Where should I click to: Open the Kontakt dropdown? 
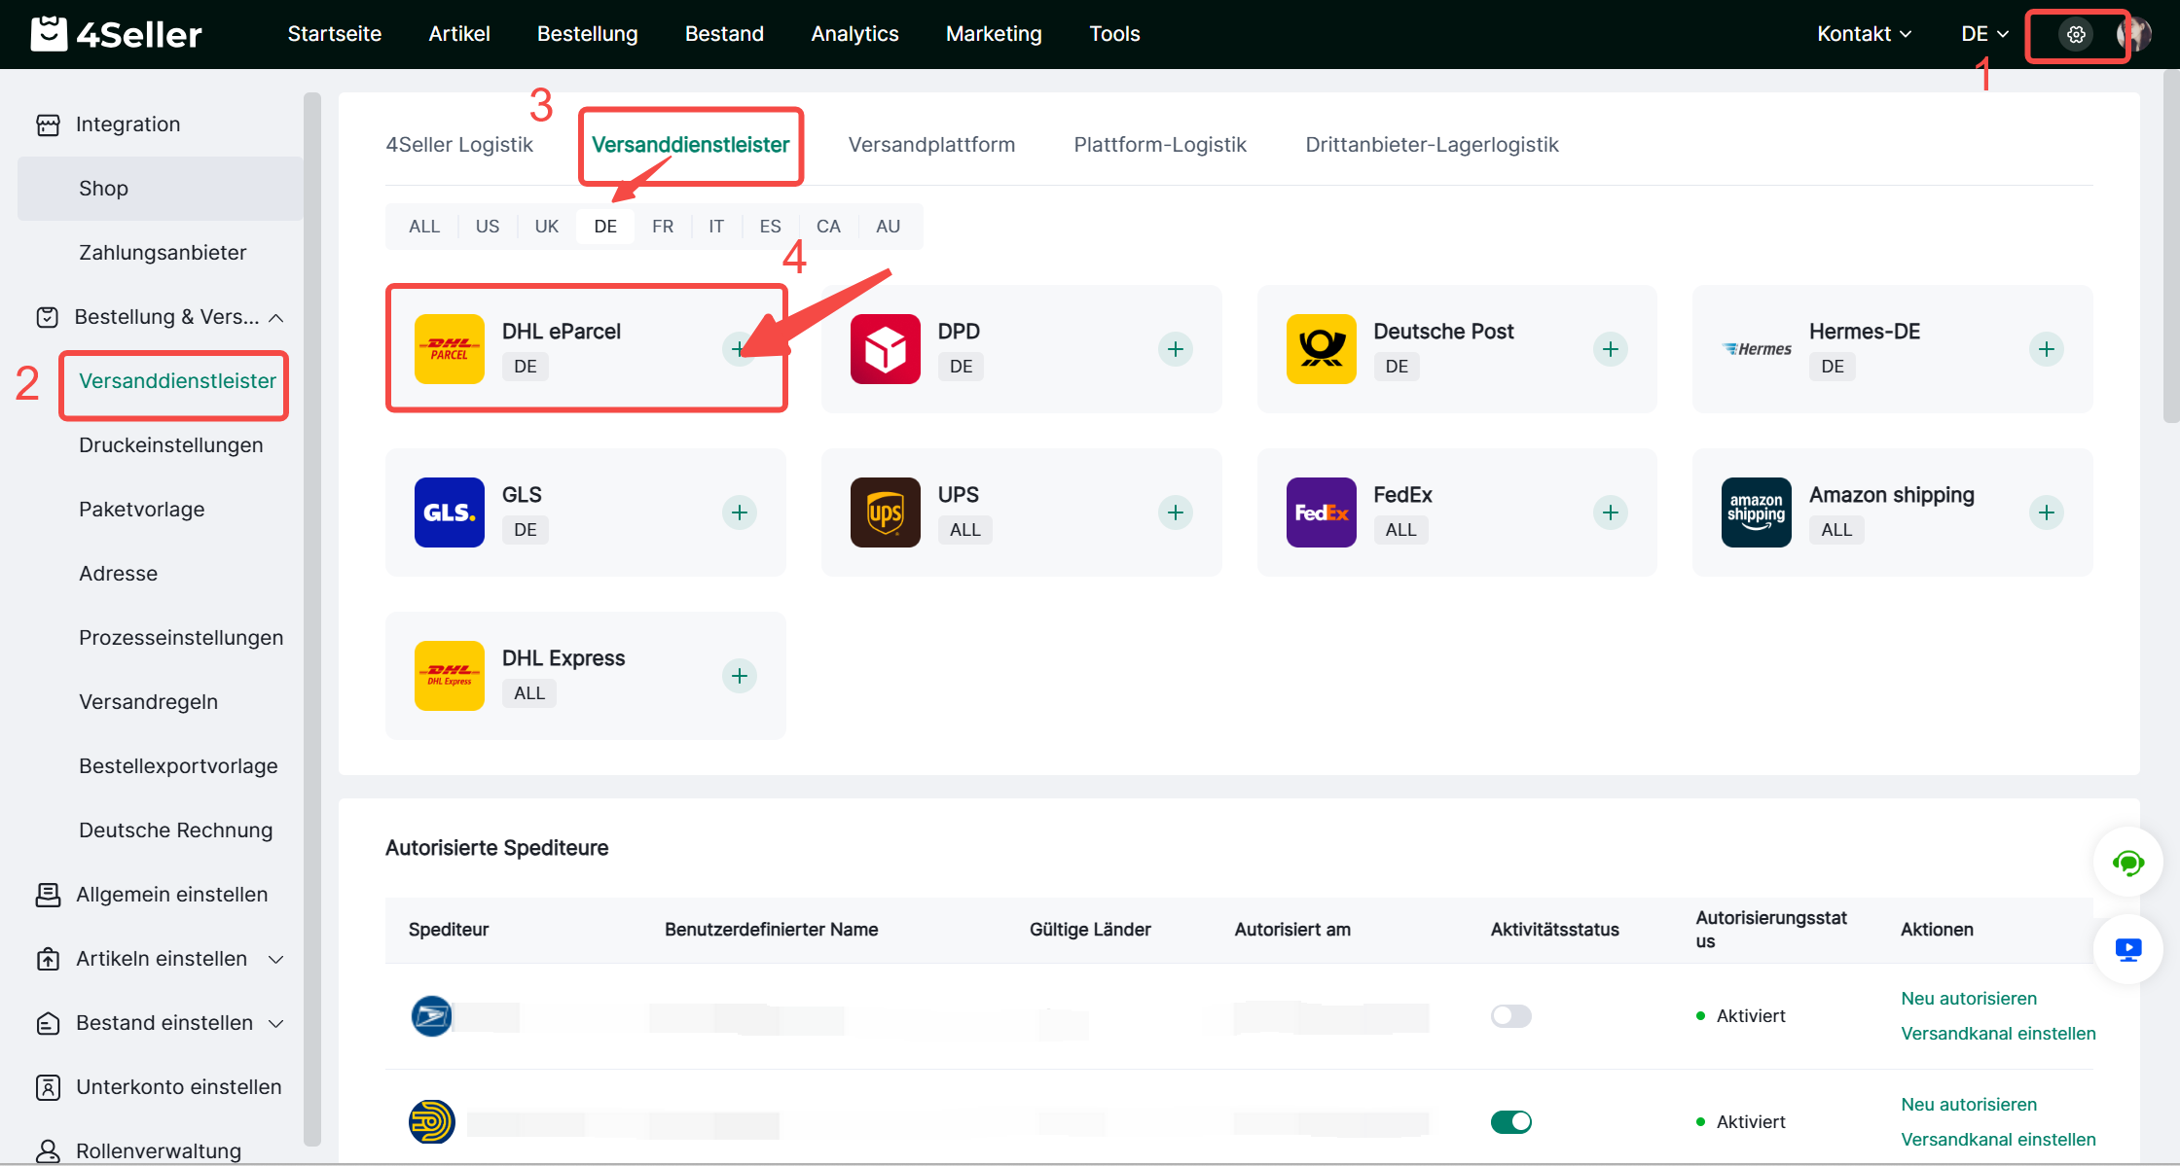coord(1864,34)
